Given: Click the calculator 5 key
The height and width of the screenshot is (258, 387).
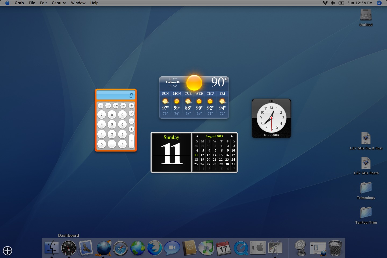Looking at the screenshot, I should [112, 124].
